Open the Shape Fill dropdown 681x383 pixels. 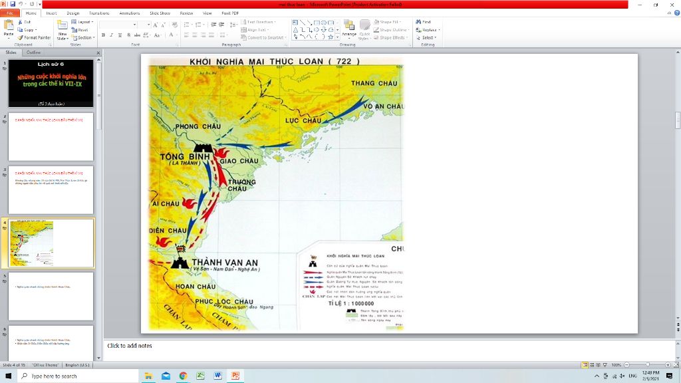coord(388,22)
